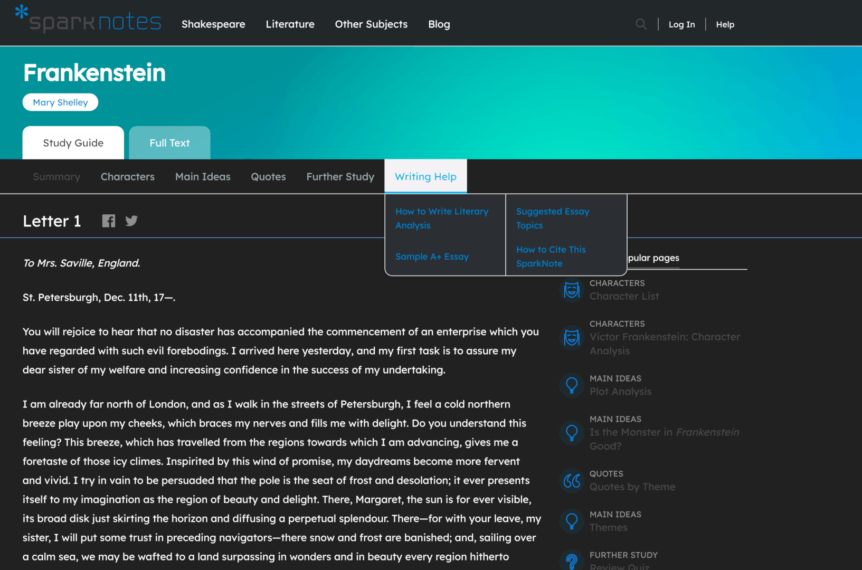Open How to Cite This SparkNote
The image size is (862, 570).
coord(551,256)
